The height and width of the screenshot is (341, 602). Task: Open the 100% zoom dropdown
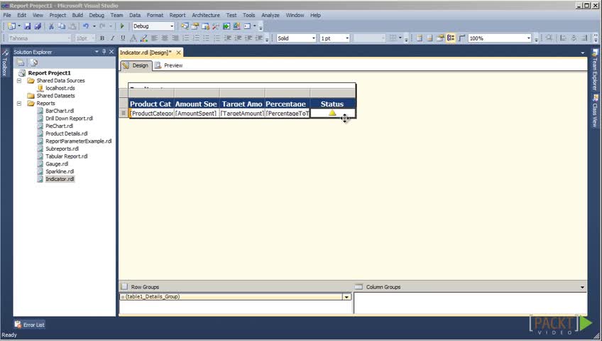pos(528,38)
